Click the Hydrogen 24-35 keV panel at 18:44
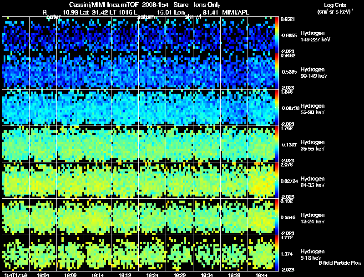Screen dimensions: 364x277 coord(261,180)
